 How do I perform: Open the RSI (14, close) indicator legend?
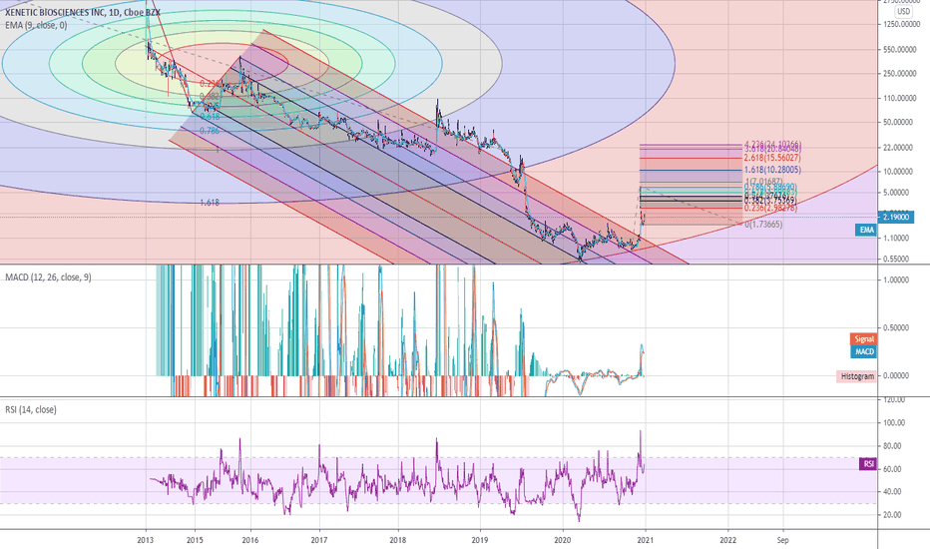pyautogui.click(x=31, y=409)
